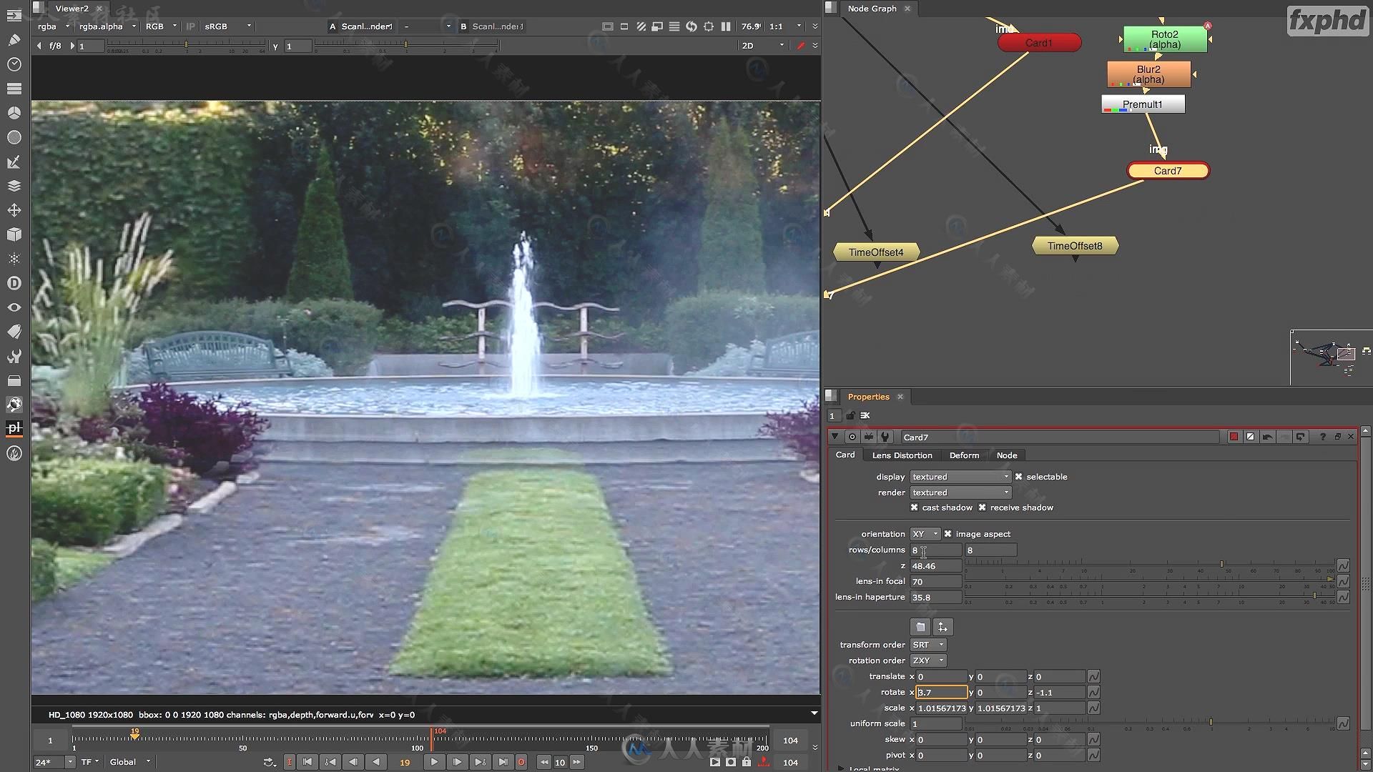Drag the Z position slider for Card7
Viewport: 1373px width, 772px height.
1221,564
